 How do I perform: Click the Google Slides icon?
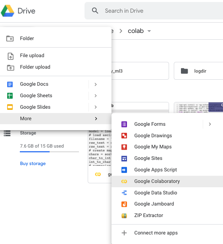click(10, 107)
